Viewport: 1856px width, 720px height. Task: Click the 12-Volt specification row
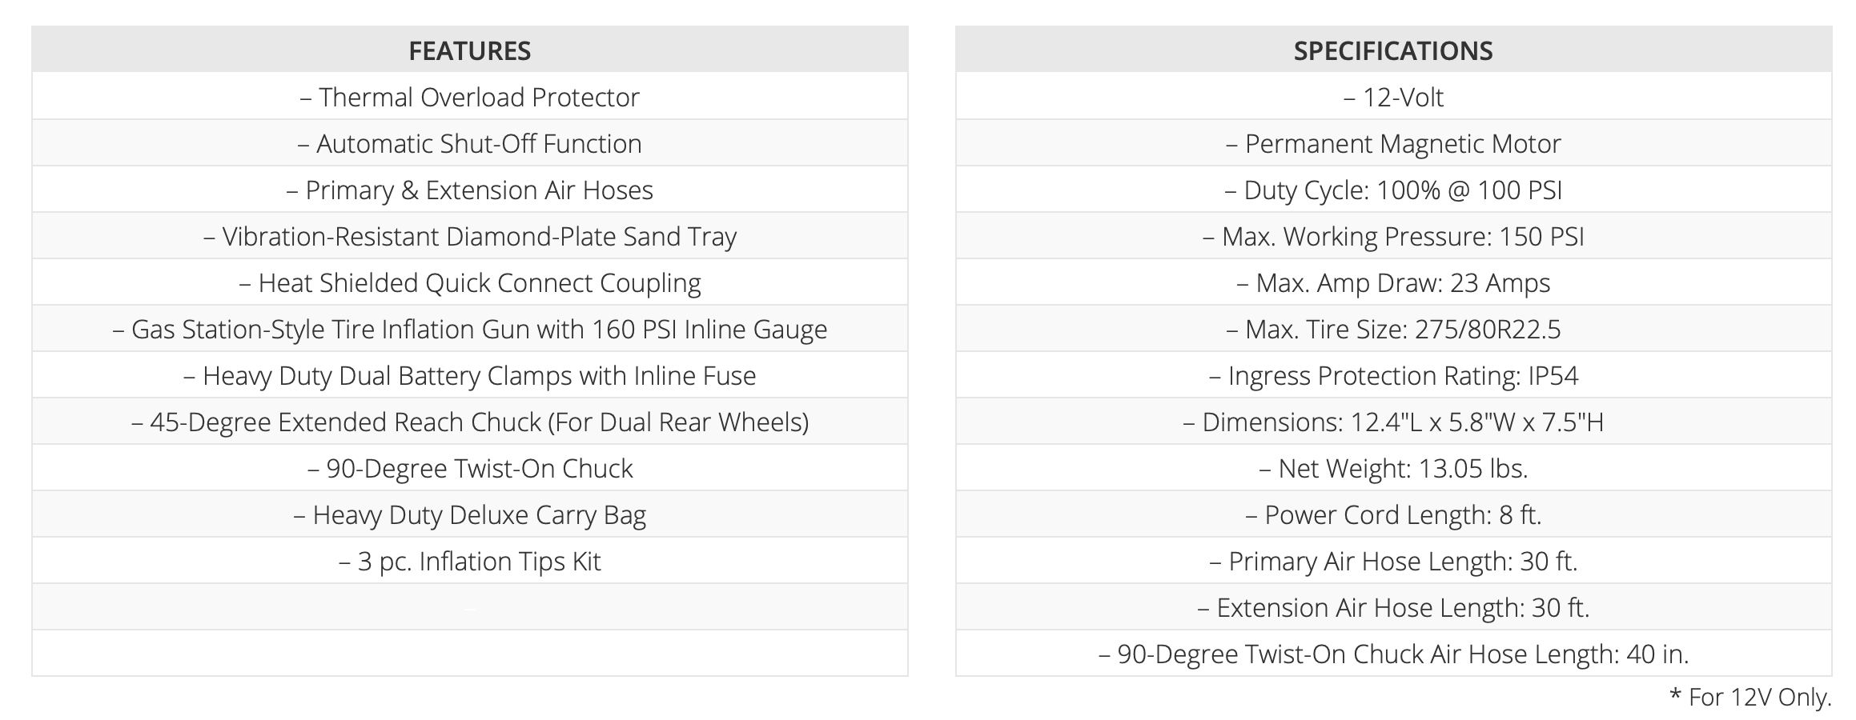pyautogui.click(x=1393, y=97)
